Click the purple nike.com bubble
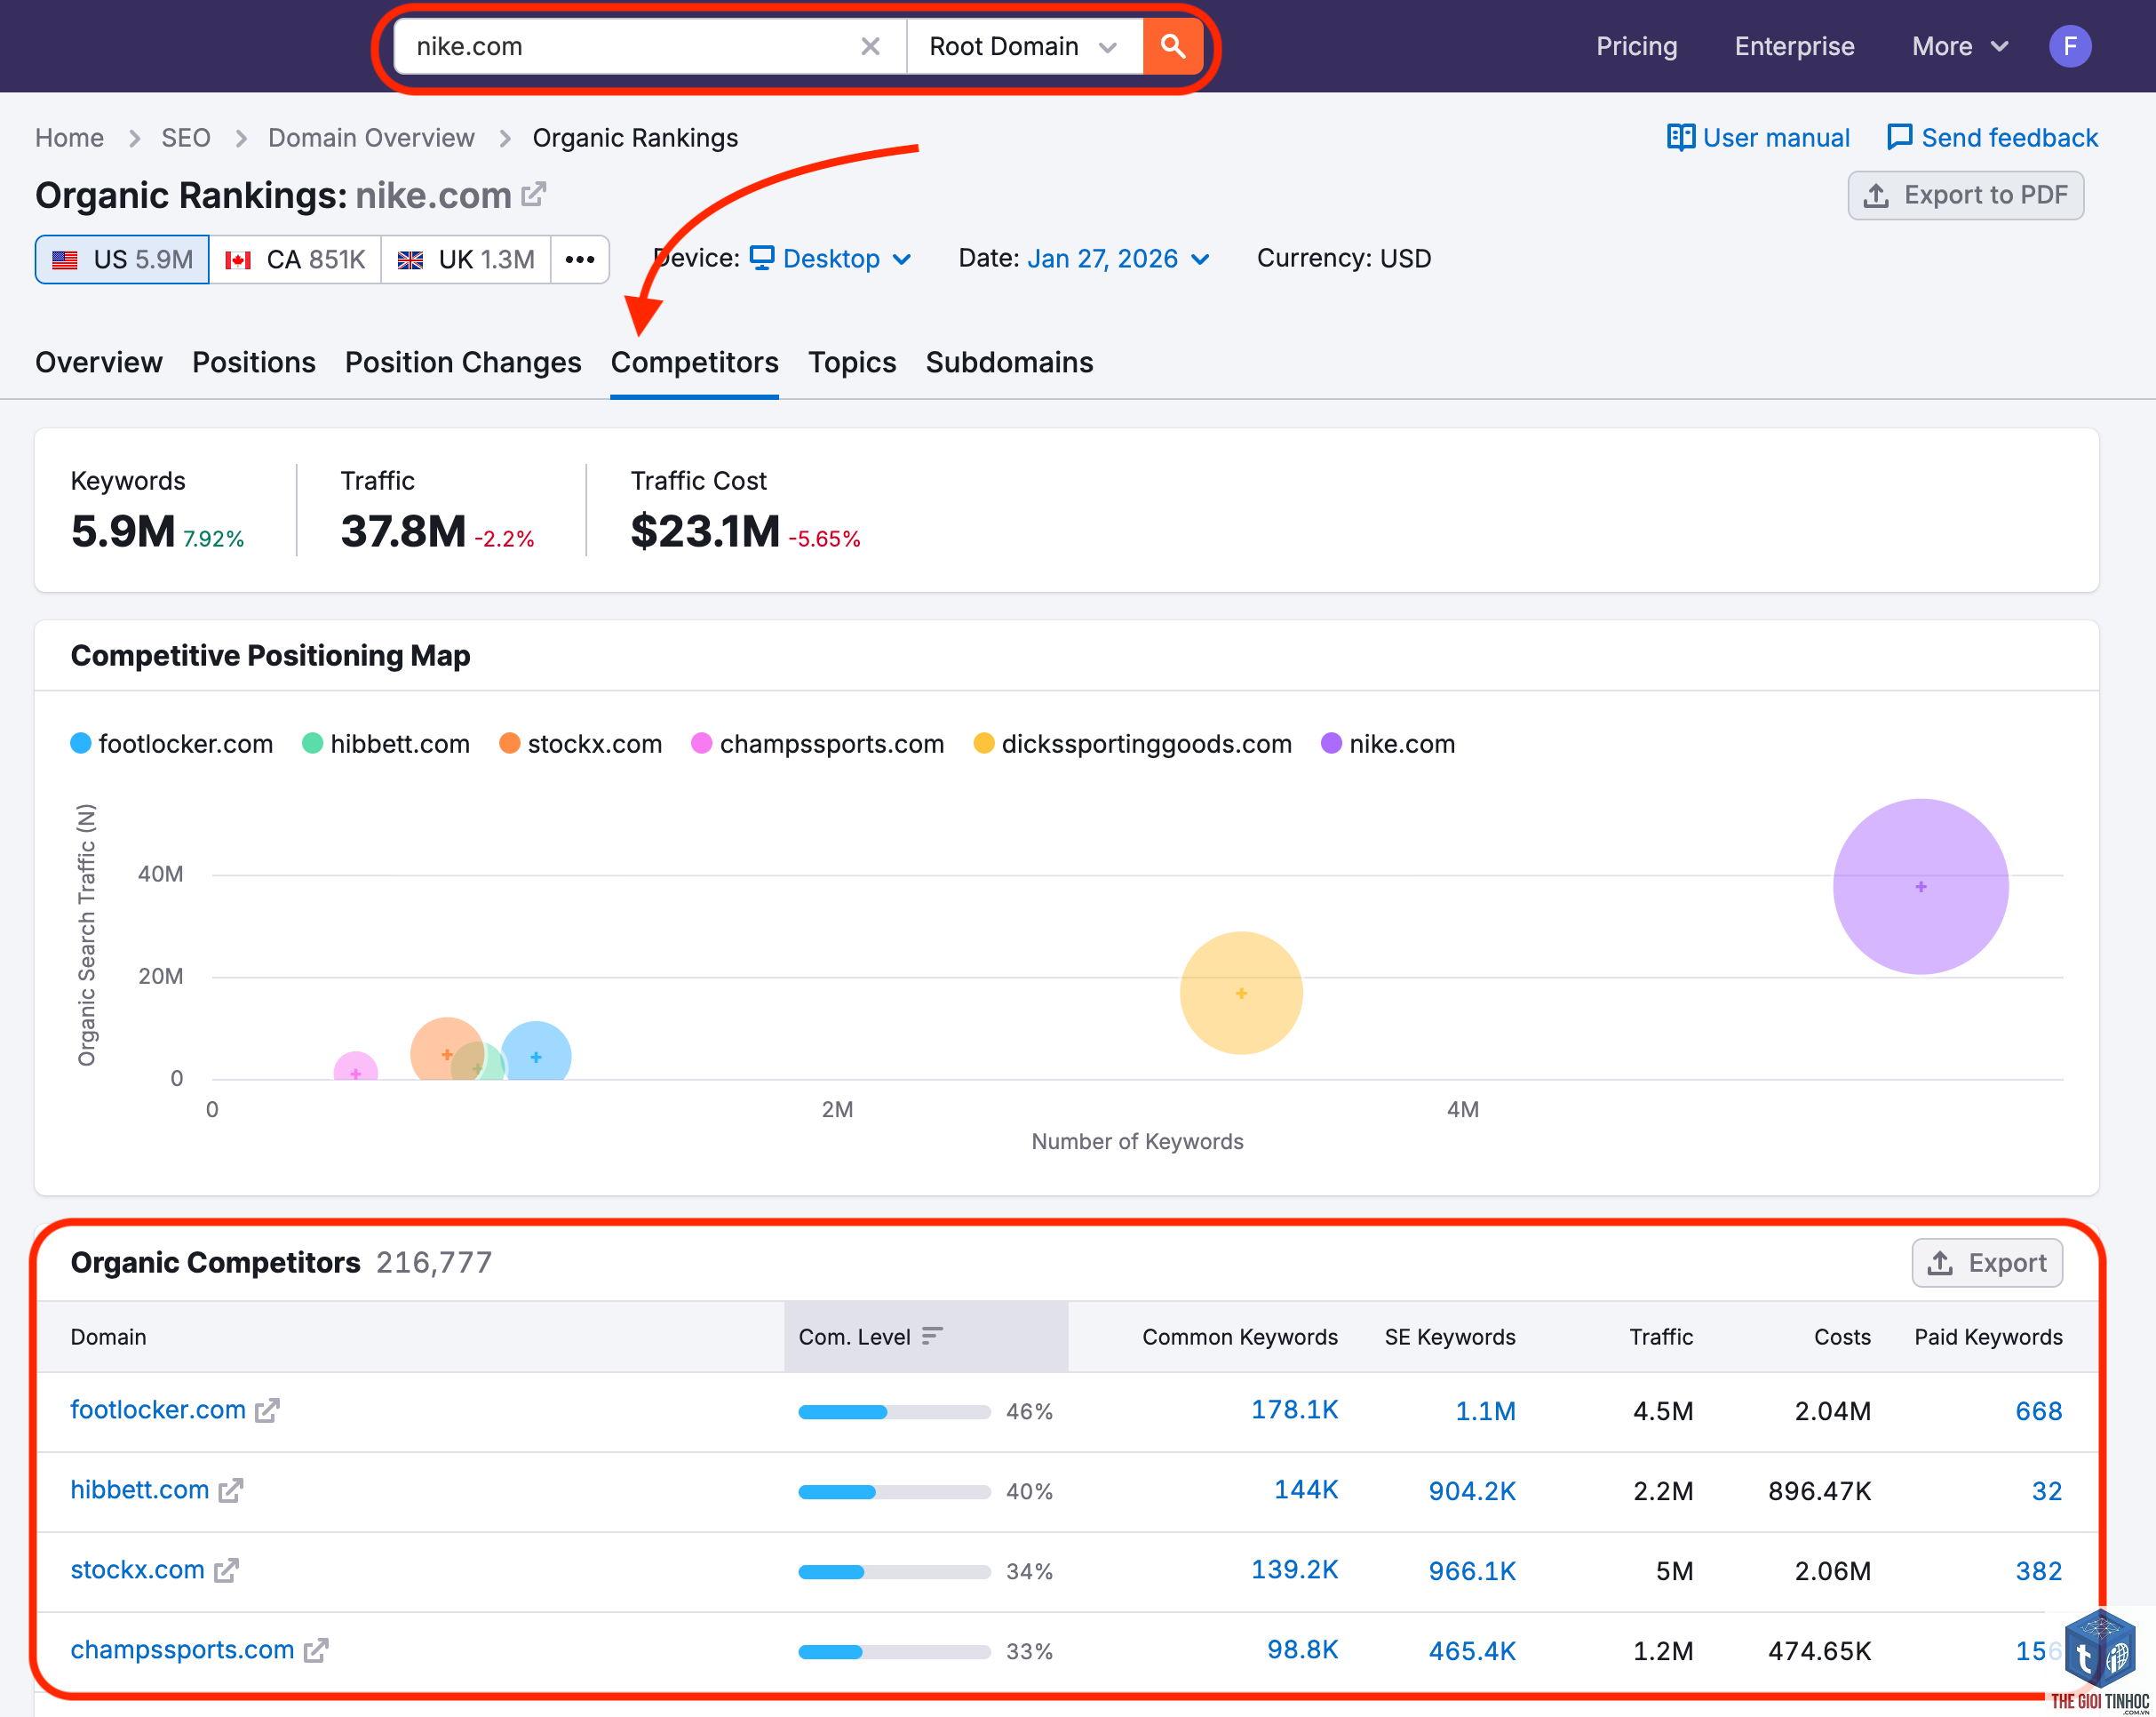The width and height of the screenshot is (2156, 1717). (1920, 887)
